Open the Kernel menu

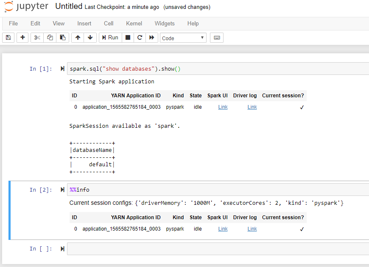tap(134, 24)
